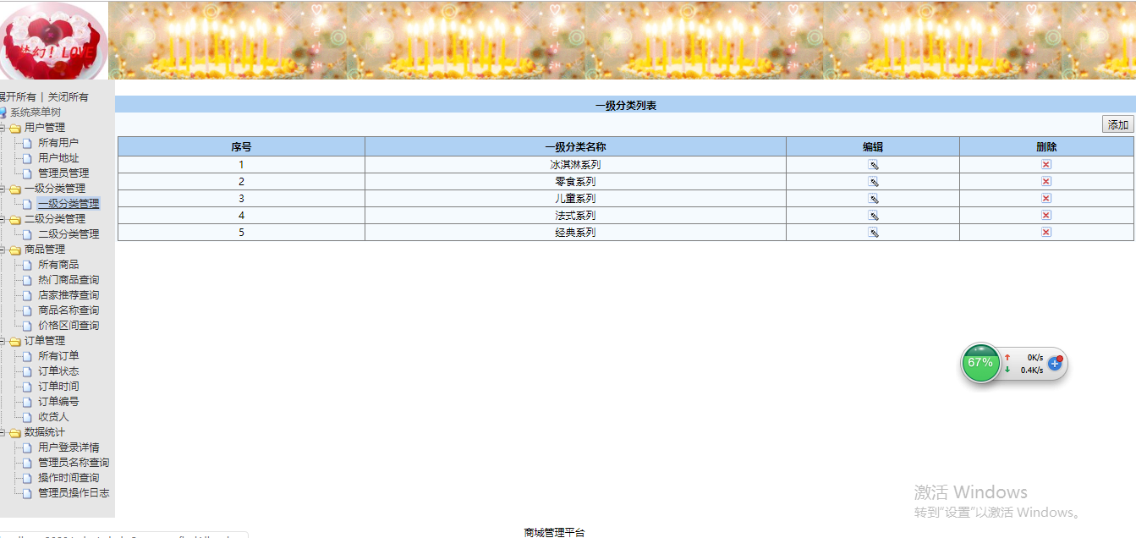Collapse the 二级分类管理 tree node
The height and width of the screenshot is (538, 1136).
tap(3, 219)
